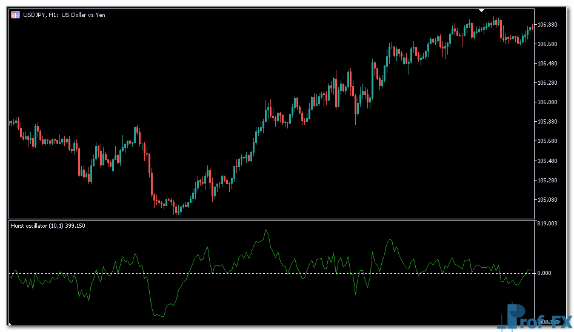Click the 0.000 oscillator zero level label
Image resolution: width=574 pixels, height=332 pixels.
(x=544, y=273)
